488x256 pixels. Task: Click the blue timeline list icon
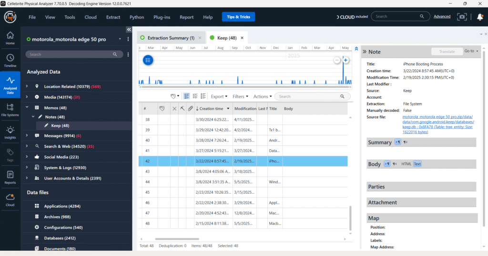pyautogui.click(x=148, y=60)
